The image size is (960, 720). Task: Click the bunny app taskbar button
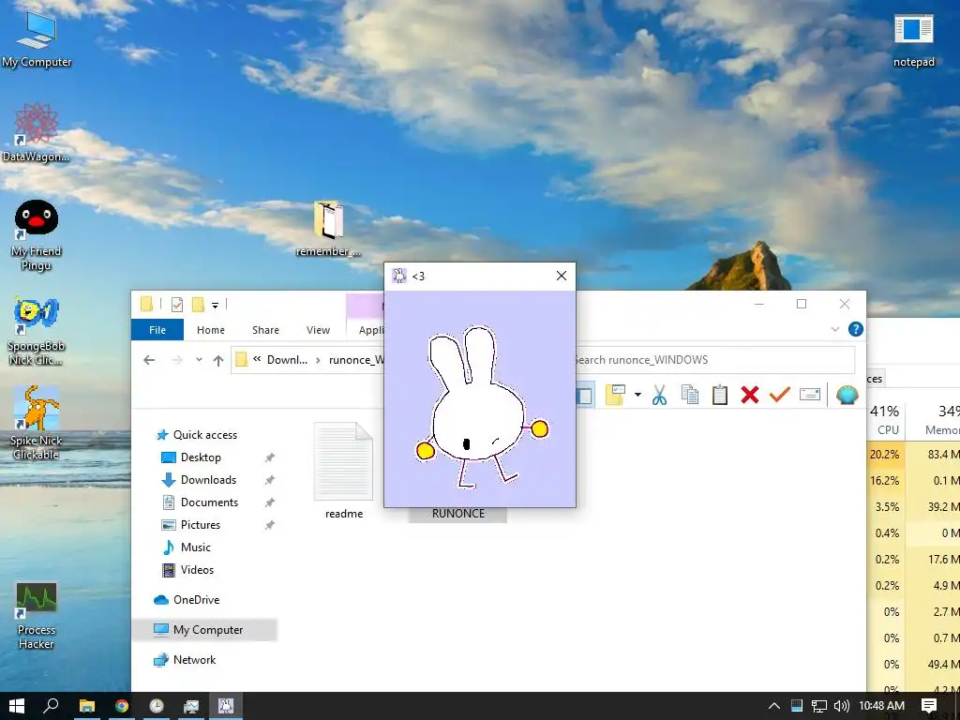226,706
